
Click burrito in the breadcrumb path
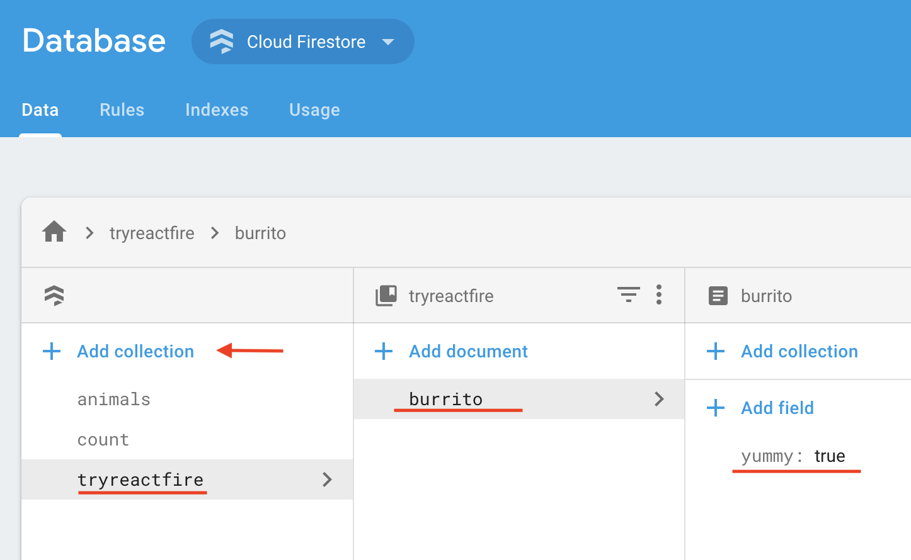pyautogui.click(x=260, y=233)
